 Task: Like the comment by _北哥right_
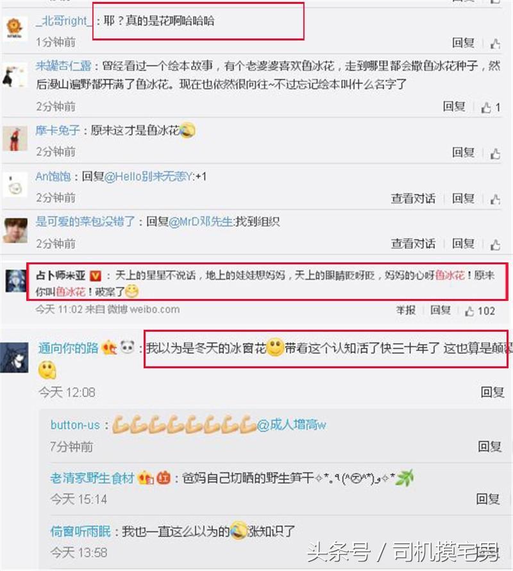pyautogui.click(x=495, y=44)
